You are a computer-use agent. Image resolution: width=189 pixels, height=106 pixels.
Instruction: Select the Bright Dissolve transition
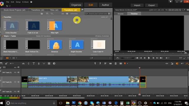pos(76,45)
